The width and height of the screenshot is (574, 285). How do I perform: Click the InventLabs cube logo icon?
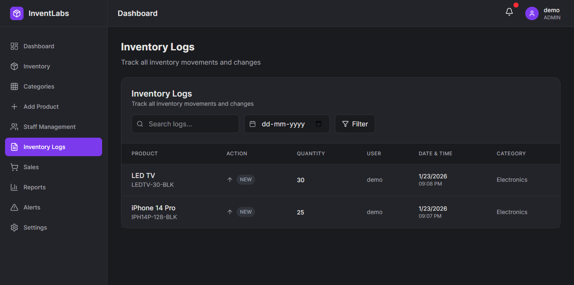(x=17, y=13)
